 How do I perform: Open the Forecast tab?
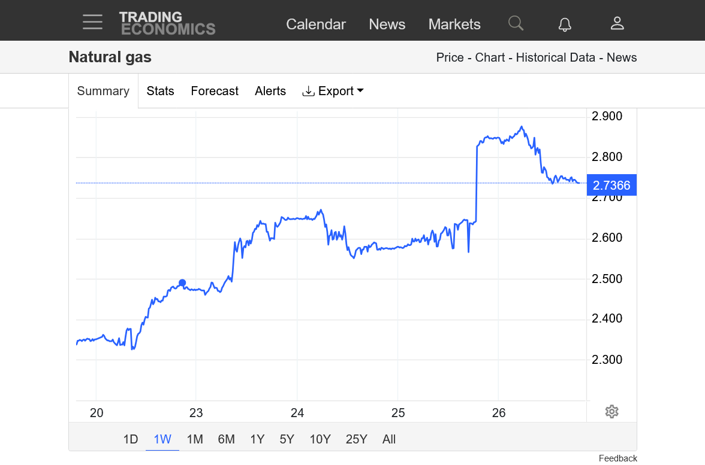[x=215, y=91]
